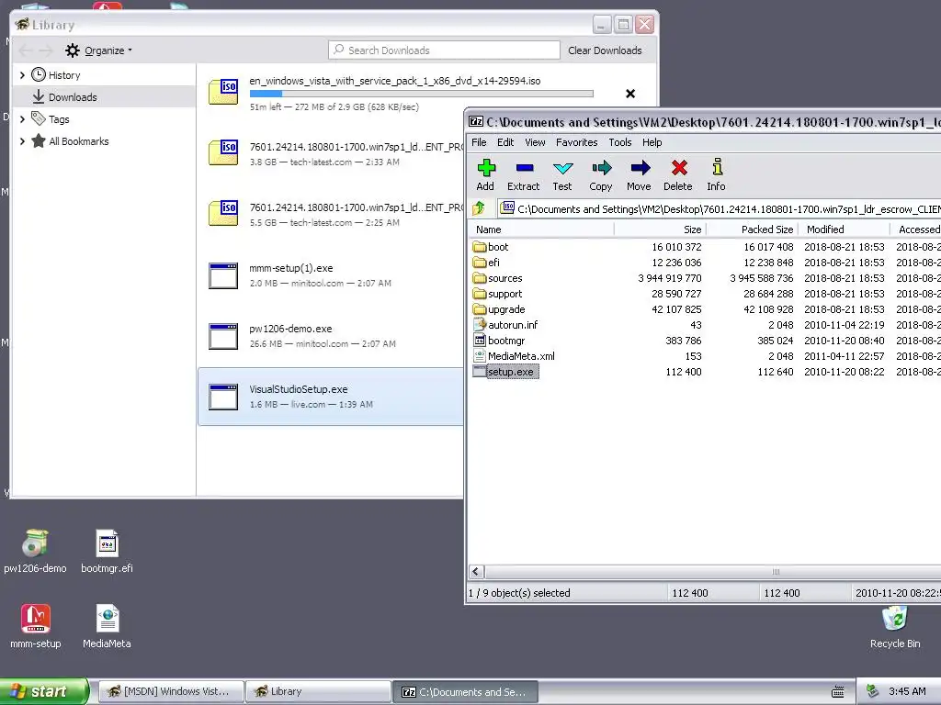Cancel the Windows Vista ISO download
The height and width of the screenshot is (705, 941).
(630, 94)
